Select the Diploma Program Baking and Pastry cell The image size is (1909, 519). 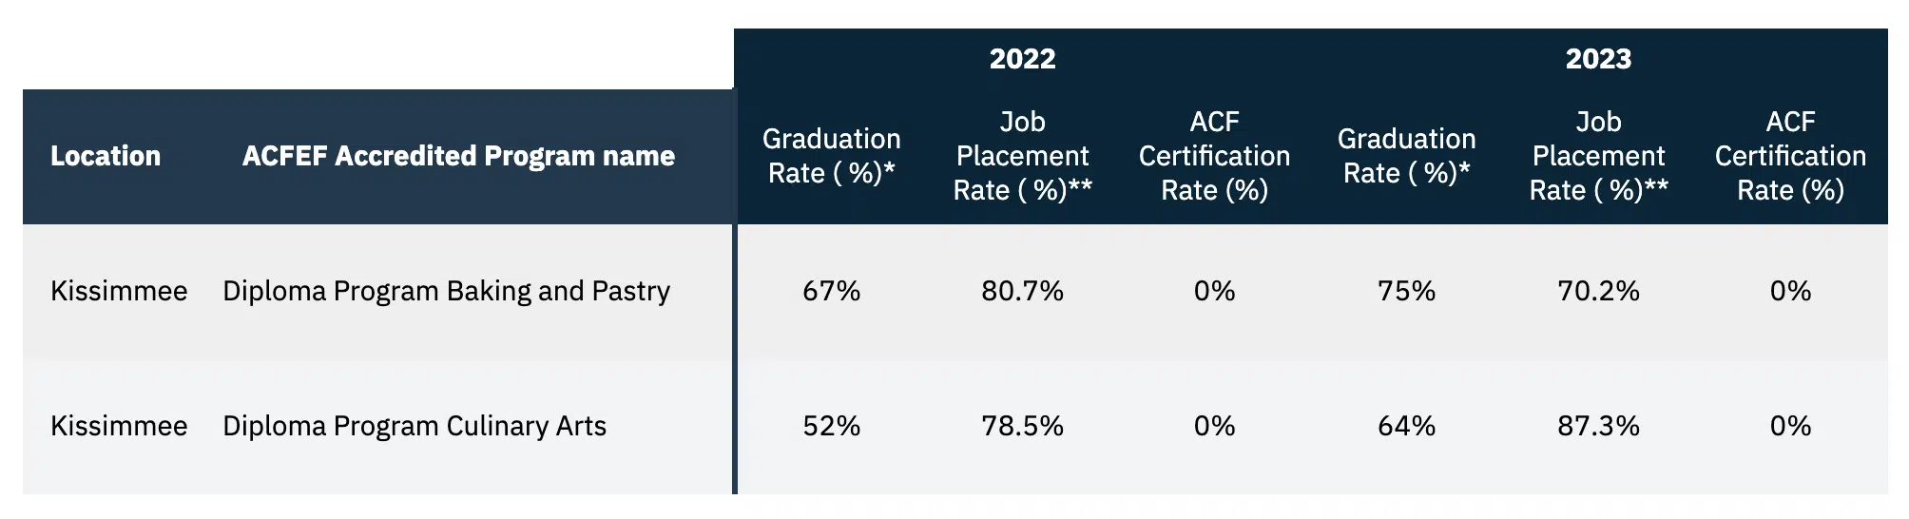(446, 291)
